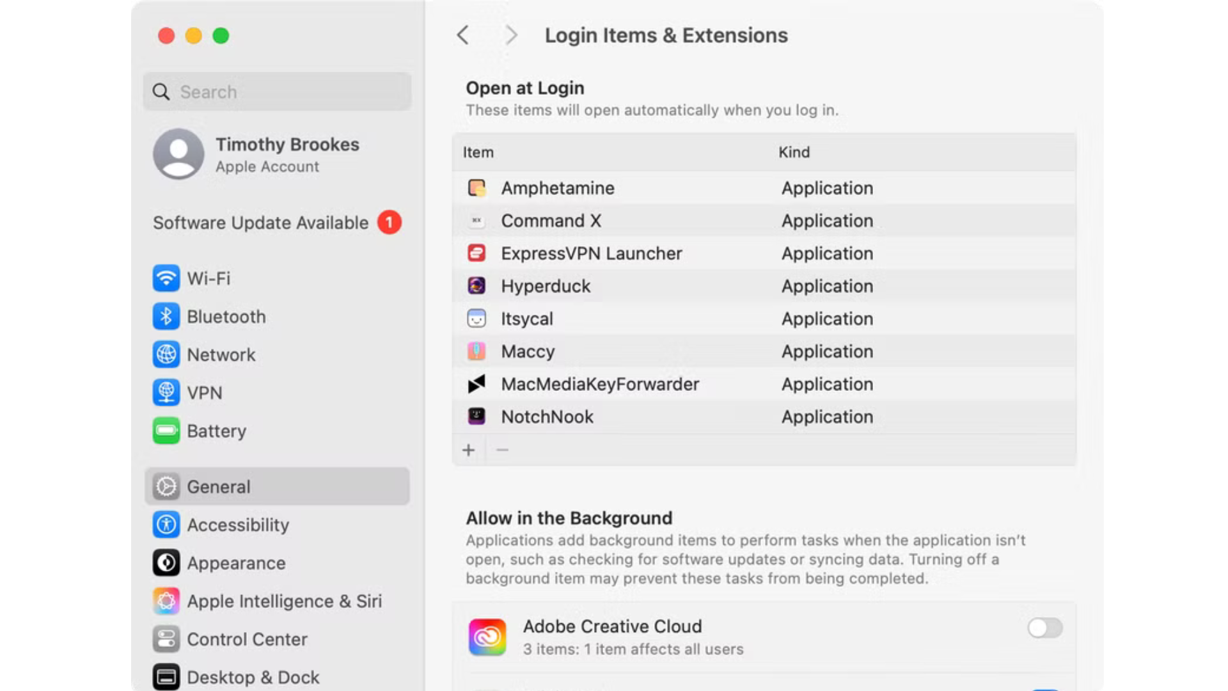Open Desktop & Dock settings

tap(253, 677)
